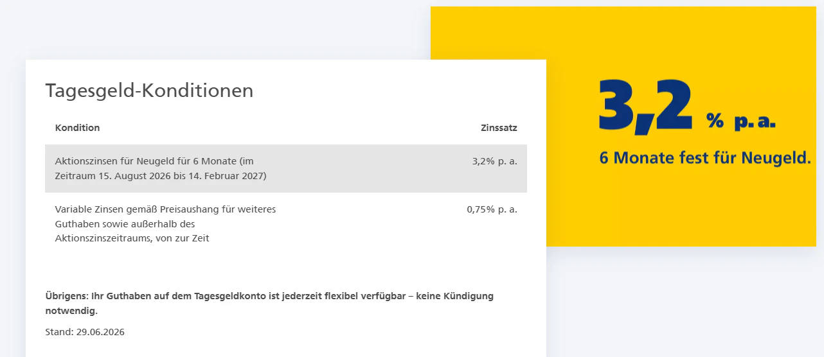This screenshot has width=824, height=357.
Task: Click the Variable Zinsen gemäß Preisaushang row text
Action: coord(165,223)
